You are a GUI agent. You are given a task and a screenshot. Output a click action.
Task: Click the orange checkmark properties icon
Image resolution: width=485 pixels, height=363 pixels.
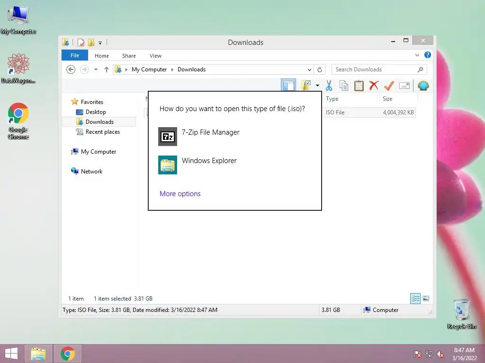pyautogui.click(x=389, y=86)
